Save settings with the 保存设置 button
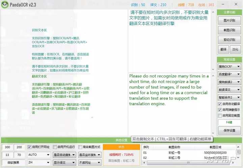Viewport: 243px width, 168px height. point(230,131)
